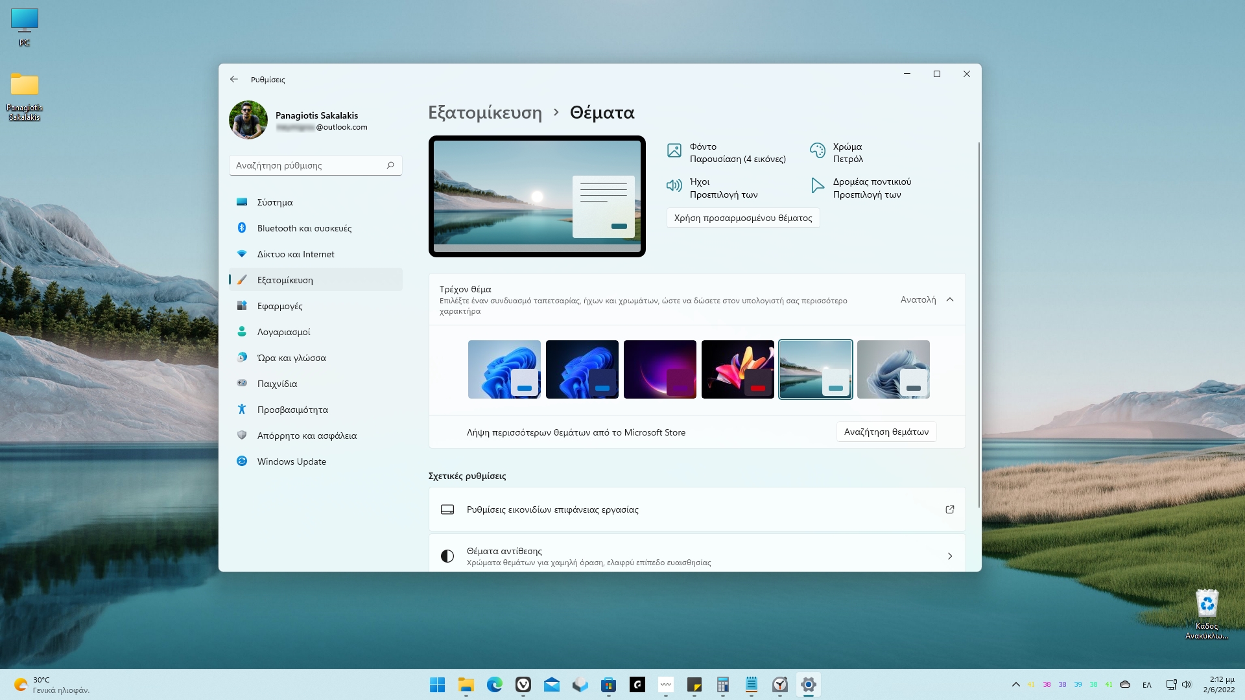Click the Φόντο background picture icon

674,151
